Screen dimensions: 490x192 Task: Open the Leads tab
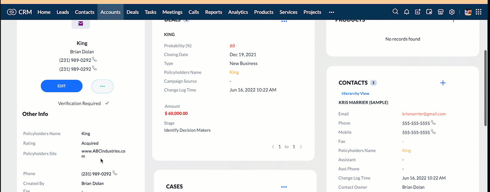[x=63, y=12]
